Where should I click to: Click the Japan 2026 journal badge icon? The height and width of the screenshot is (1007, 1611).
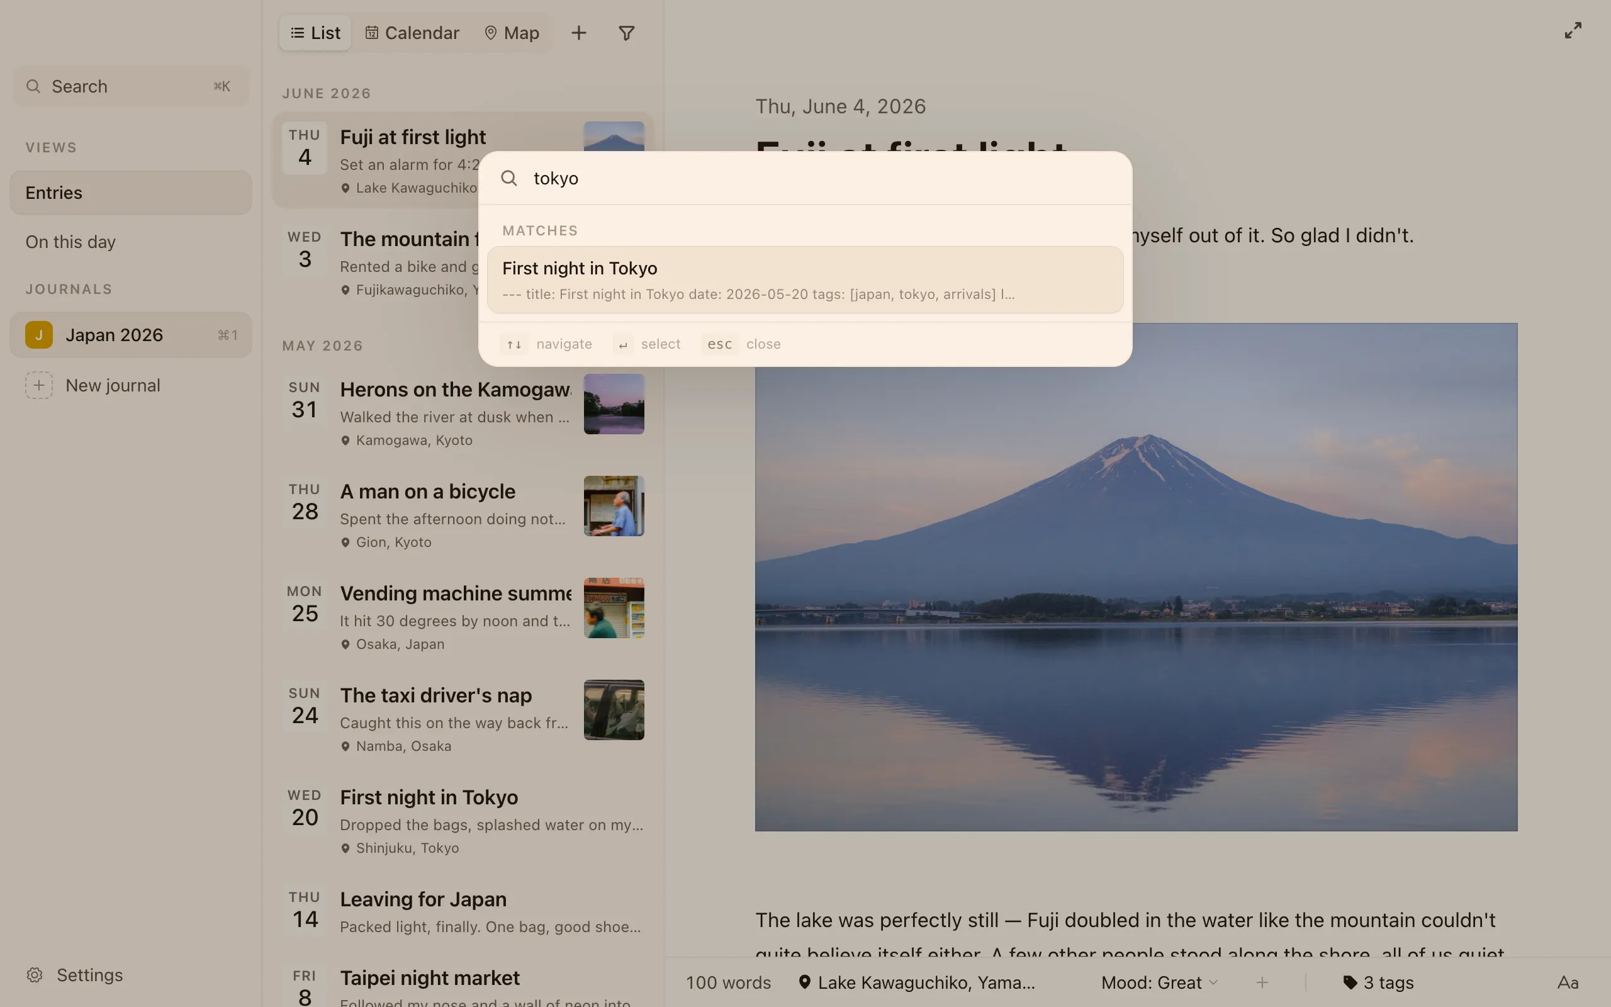tap(39, 335)
